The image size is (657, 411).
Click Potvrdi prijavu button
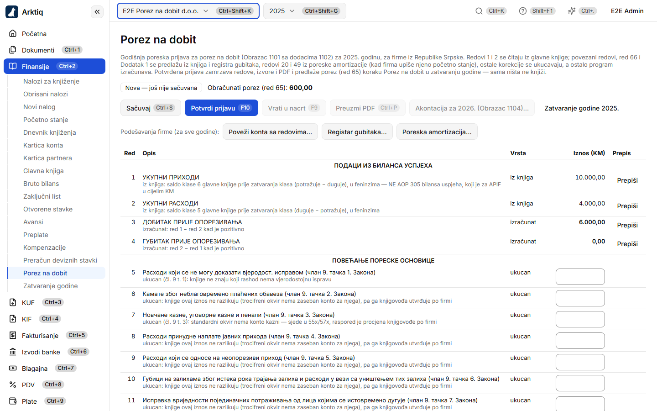(x=221, y=108)
